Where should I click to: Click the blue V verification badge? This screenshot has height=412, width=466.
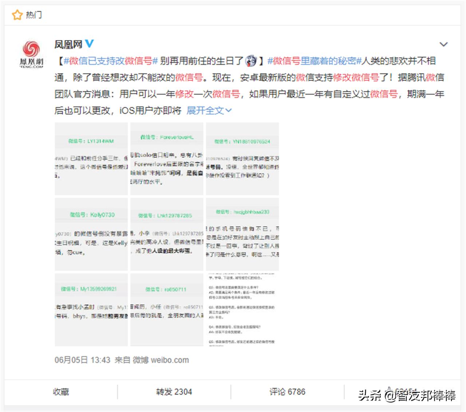tap(89, 44)
